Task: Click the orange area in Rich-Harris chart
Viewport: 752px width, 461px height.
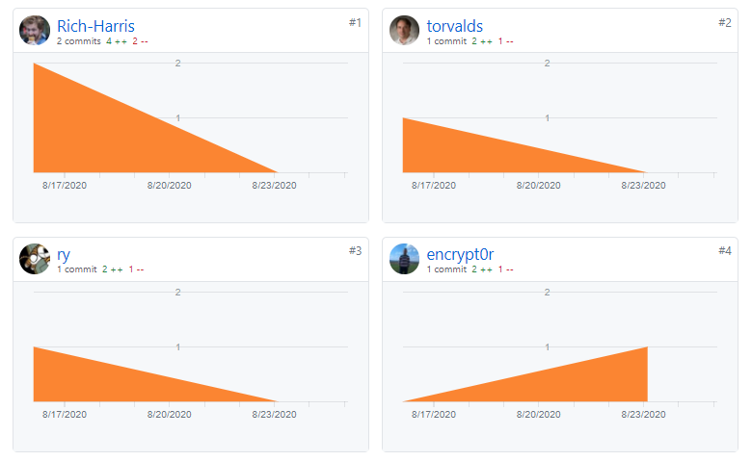Action: [x=95, y=134]
